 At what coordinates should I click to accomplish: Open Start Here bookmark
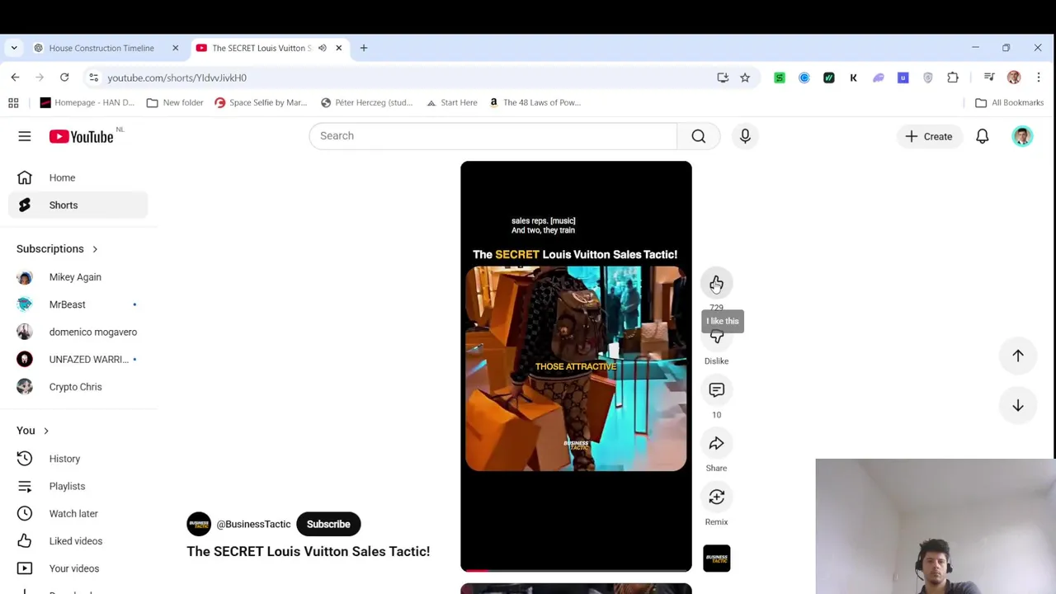click(451, 102)
